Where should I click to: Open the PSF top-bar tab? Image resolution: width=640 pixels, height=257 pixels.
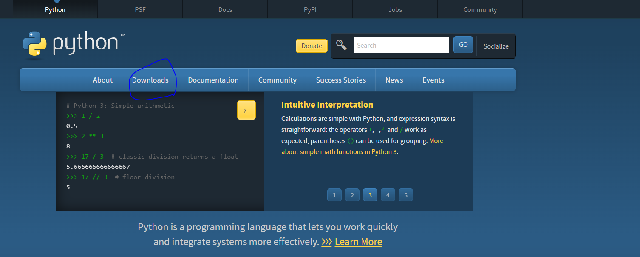140,9
